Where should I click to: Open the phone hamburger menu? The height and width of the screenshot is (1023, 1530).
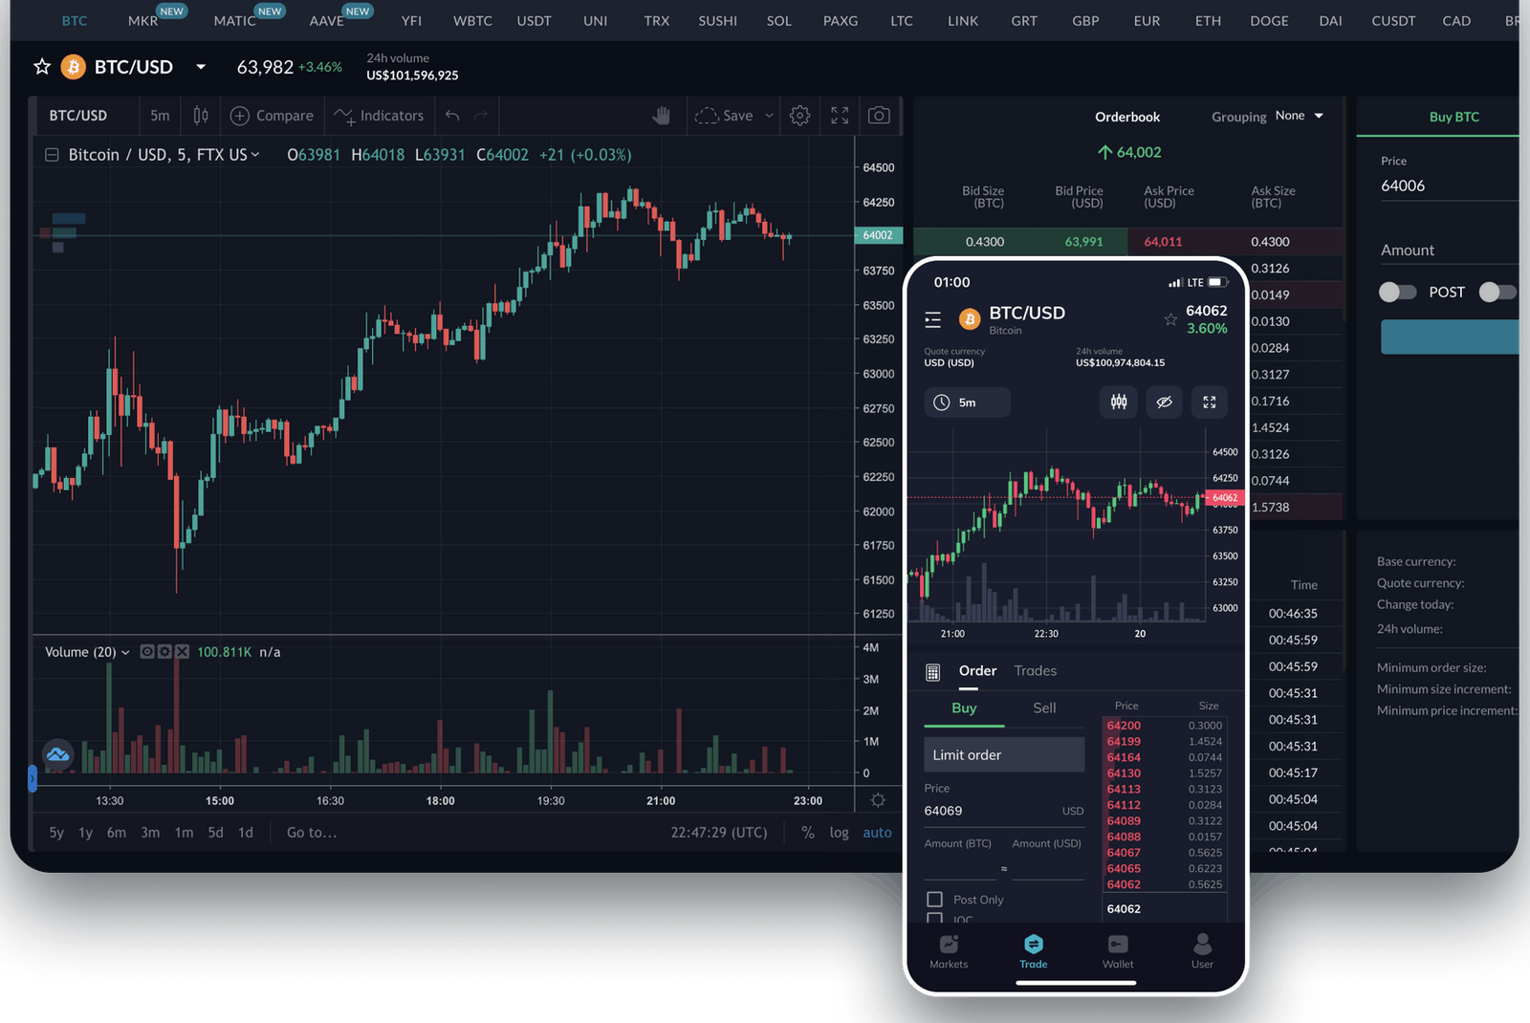coord(933,319)
